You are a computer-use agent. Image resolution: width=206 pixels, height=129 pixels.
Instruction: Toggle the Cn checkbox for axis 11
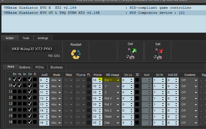30,91
